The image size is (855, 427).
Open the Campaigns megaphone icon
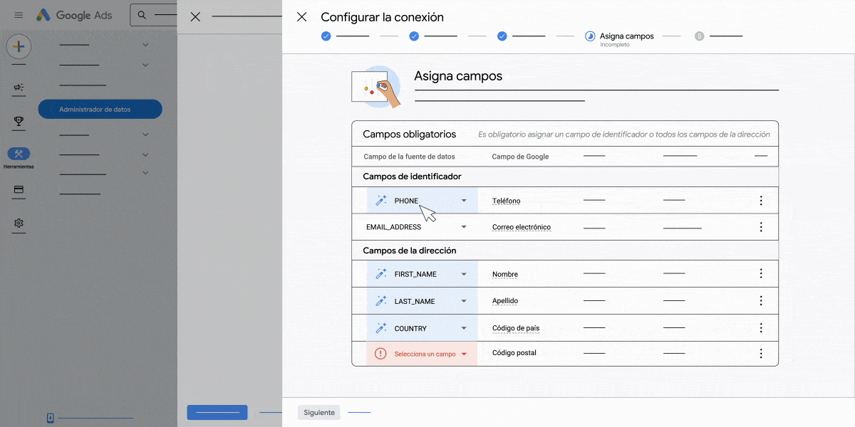(19, 88)
